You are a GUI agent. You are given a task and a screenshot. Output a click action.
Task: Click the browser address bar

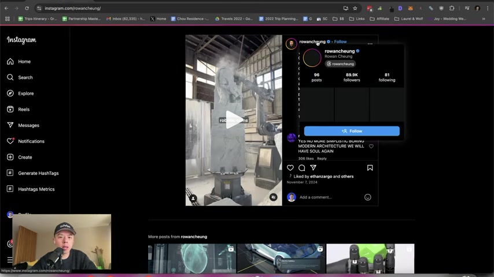tap(189, 9)
